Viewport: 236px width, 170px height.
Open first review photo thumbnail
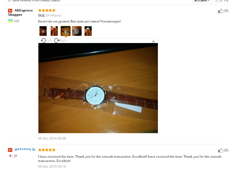pos(43,31)
